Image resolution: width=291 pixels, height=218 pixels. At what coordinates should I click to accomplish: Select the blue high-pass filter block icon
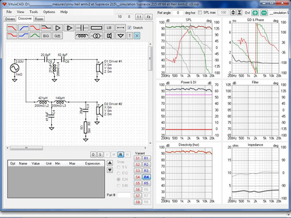(x=23, y=28)
